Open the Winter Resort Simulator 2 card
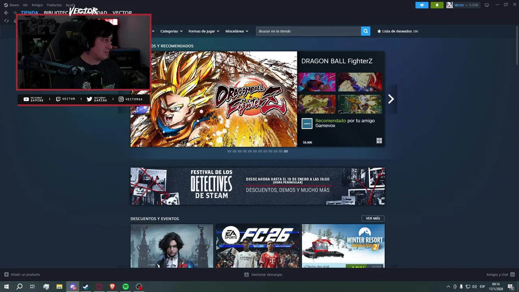This screenshot has height=292, width=519. [343, 246]
